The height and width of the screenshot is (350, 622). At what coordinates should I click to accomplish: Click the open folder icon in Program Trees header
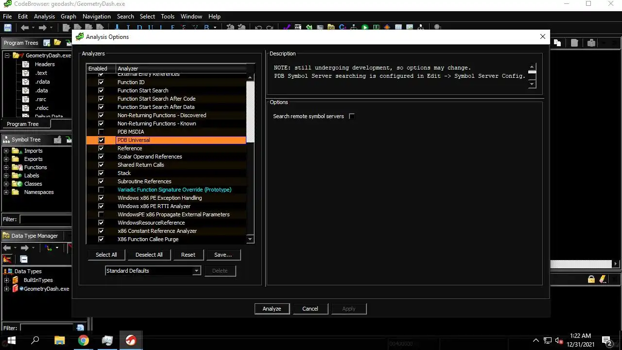pyautogui.click(x=57, y=43)
